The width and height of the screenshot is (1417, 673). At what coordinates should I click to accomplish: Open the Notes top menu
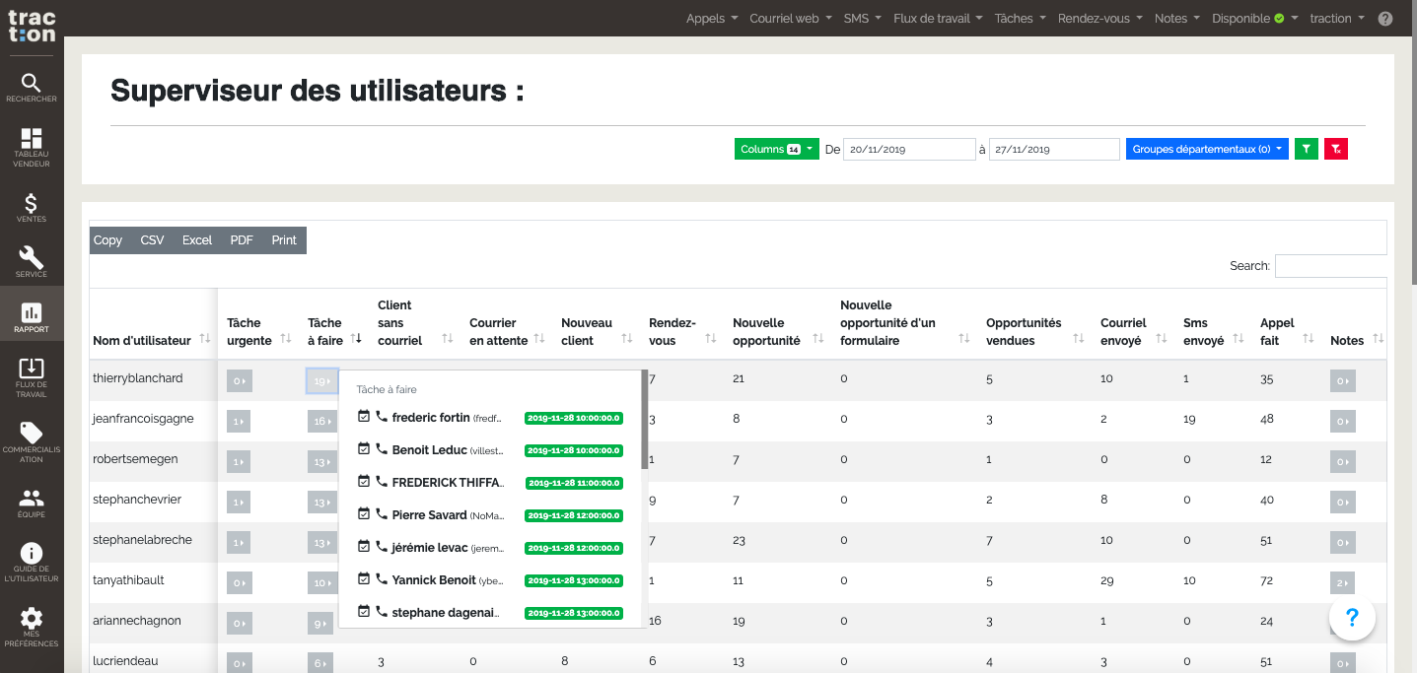pyautogui.click(x=1177, y=19)
